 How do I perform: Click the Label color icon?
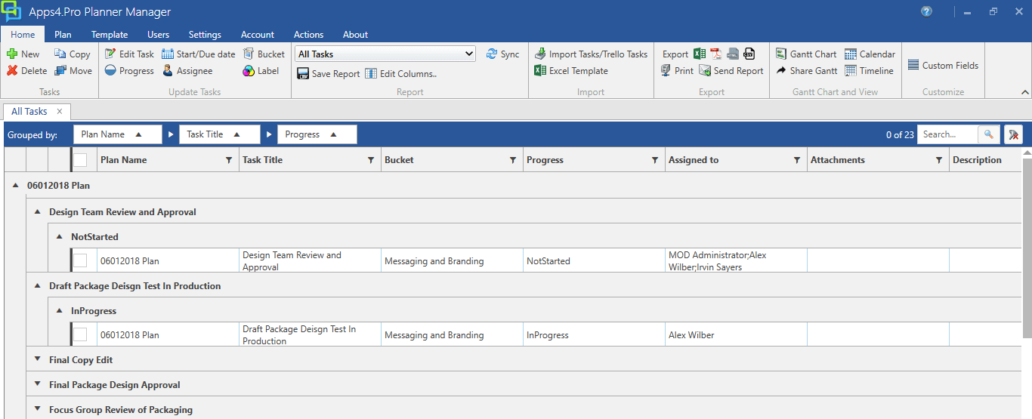click(x=249, y=71)
